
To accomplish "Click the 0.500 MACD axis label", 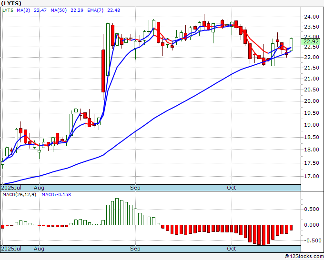I will click(312, 210).
